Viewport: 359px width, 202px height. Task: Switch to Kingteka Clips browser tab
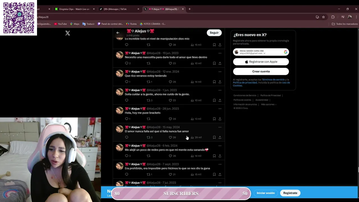[x=74, y=9]
